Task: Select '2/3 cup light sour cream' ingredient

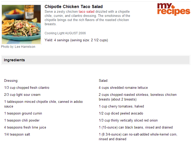Action: (22, 95)
